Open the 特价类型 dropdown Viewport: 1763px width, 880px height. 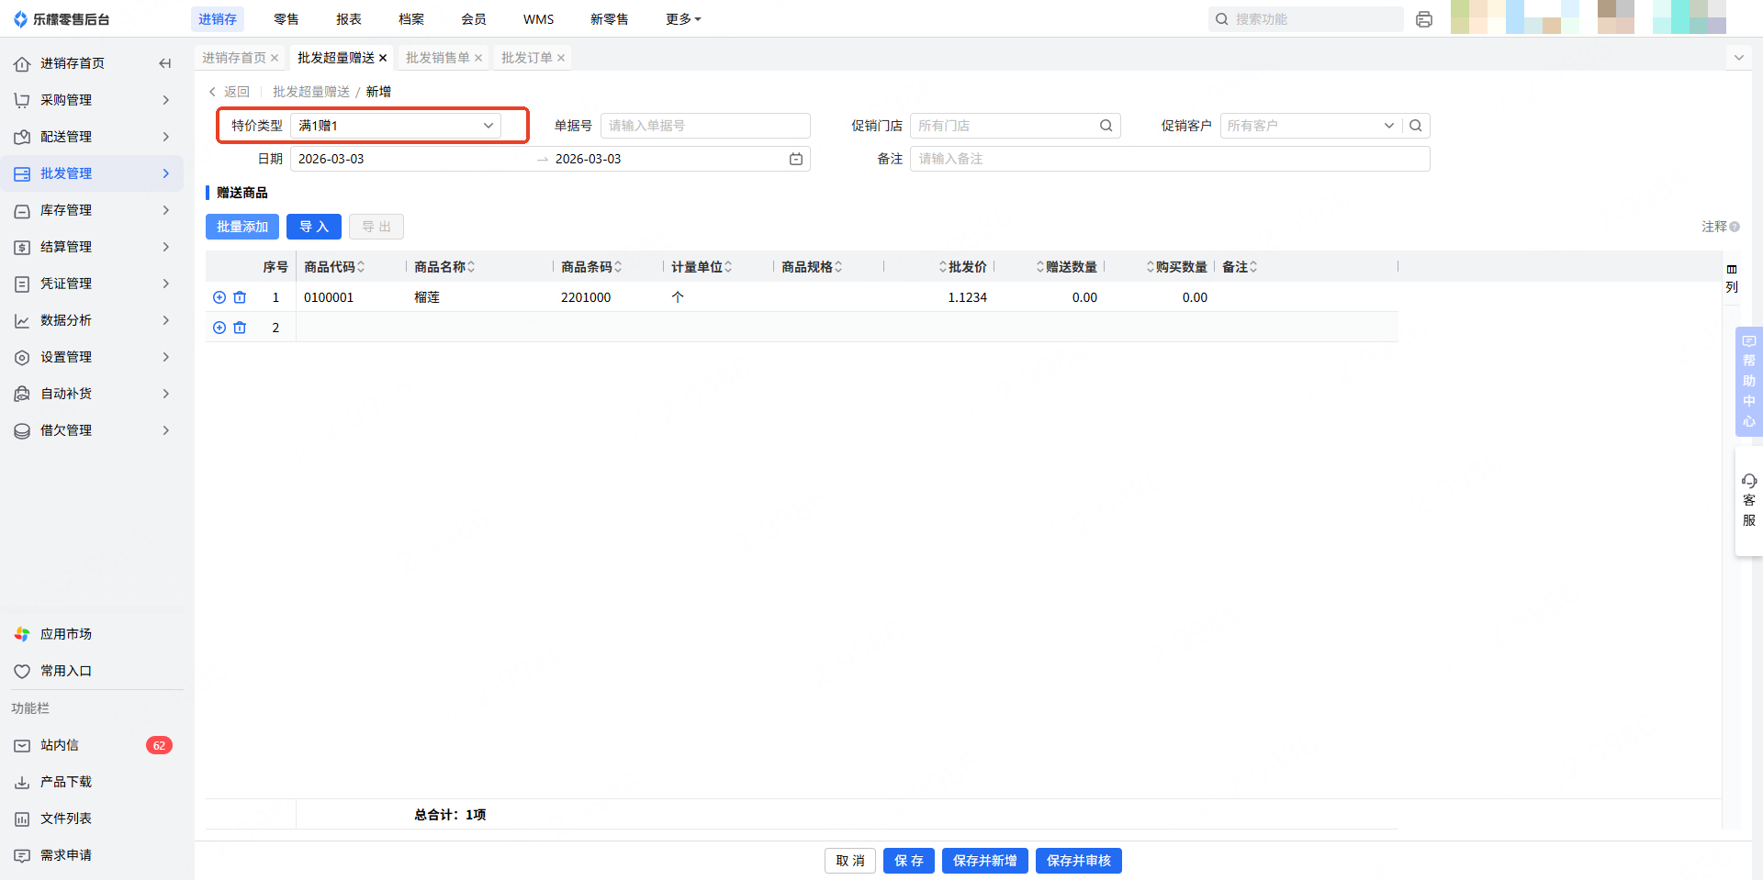point(396,126)
